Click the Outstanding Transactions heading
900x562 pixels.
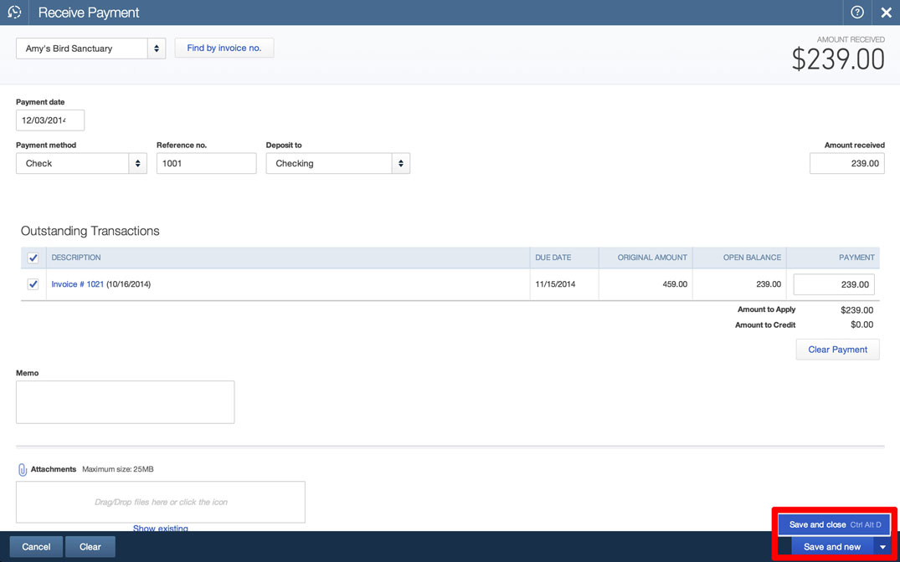tap(90, 231)
